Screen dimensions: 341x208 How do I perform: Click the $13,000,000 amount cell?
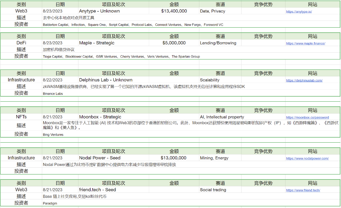pyautogui.click(x=174, y=158)
